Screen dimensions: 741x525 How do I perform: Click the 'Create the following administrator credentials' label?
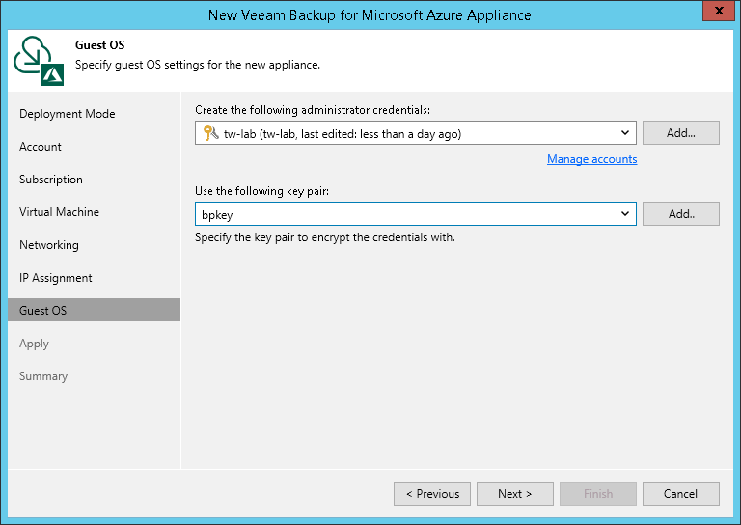313,110
